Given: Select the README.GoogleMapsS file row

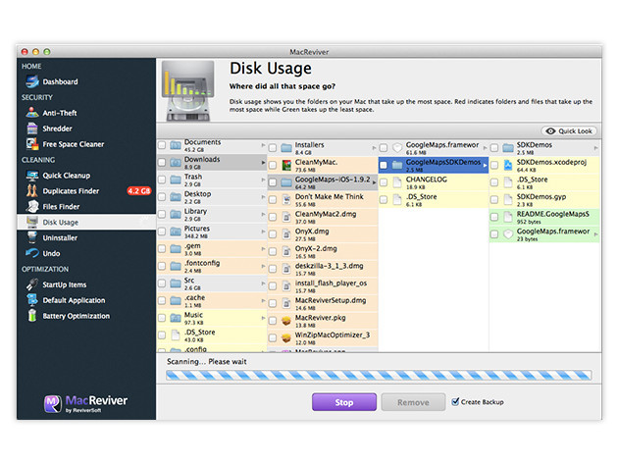Looking at the screenshot, I should click(544, 217).
